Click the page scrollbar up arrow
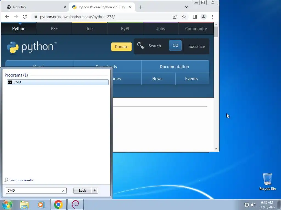 (x=216, y=24)
